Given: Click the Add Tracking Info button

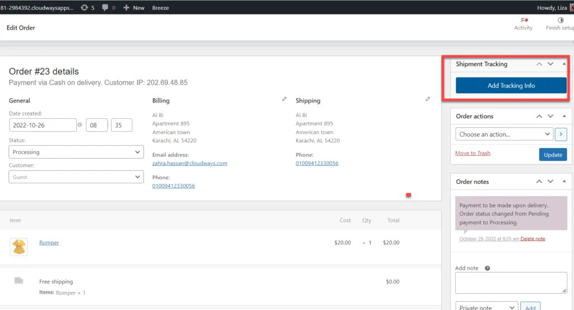Looking at the screenshot, I should (511, 86).
